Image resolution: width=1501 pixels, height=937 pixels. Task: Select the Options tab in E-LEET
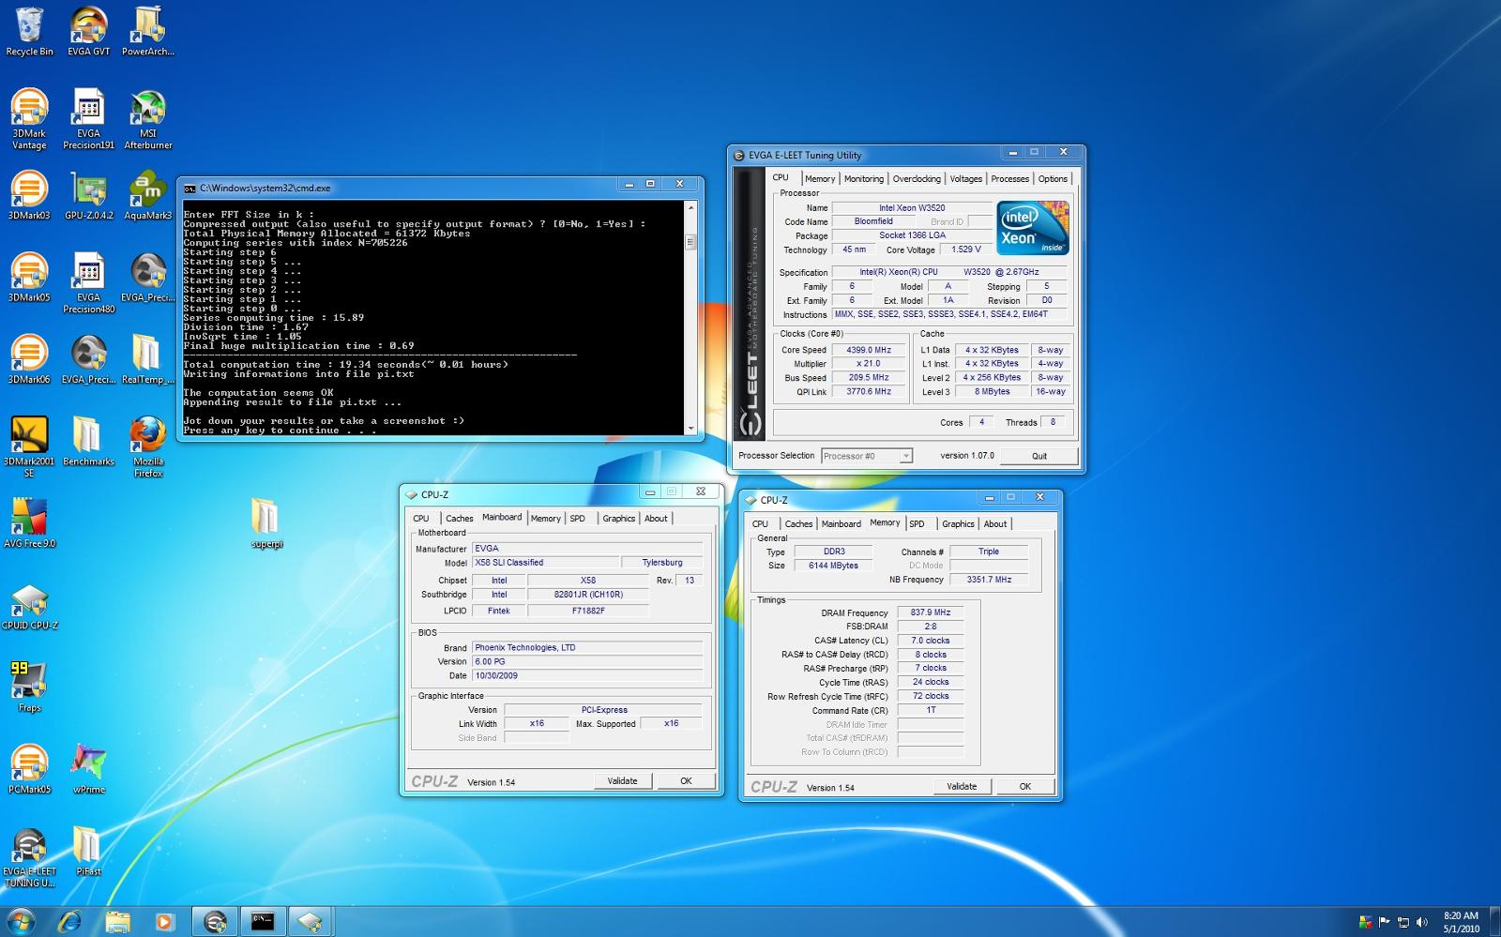[1053, 178]
